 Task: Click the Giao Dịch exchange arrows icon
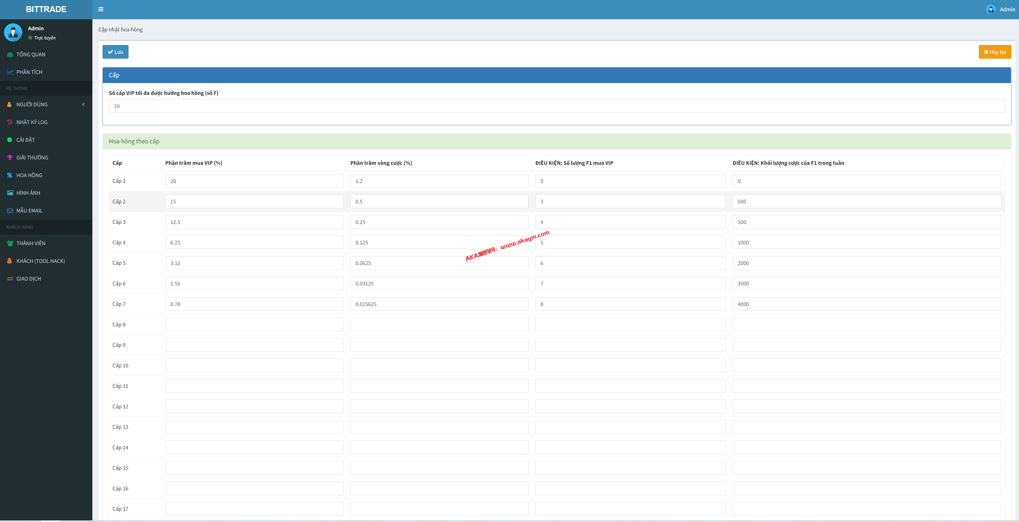tap(10, 279)
